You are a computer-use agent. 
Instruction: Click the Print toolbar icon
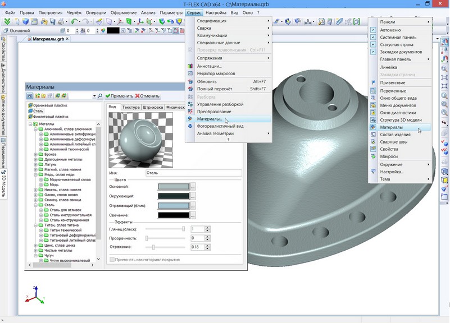click(x=61, y=21)
